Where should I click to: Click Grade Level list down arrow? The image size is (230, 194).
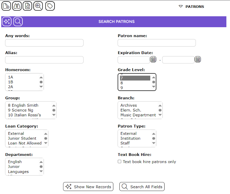click(154, 87)
